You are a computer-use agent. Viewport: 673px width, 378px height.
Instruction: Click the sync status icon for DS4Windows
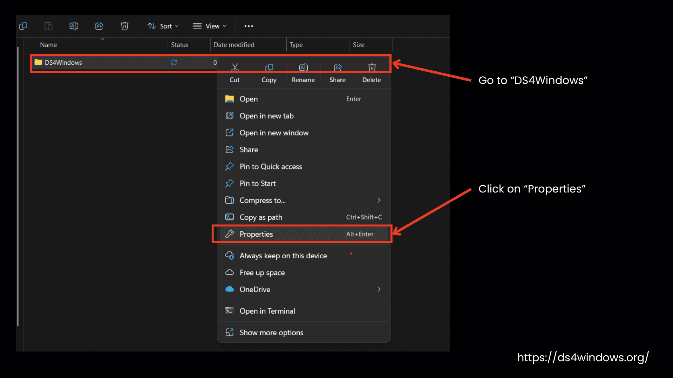coord(174,63)
